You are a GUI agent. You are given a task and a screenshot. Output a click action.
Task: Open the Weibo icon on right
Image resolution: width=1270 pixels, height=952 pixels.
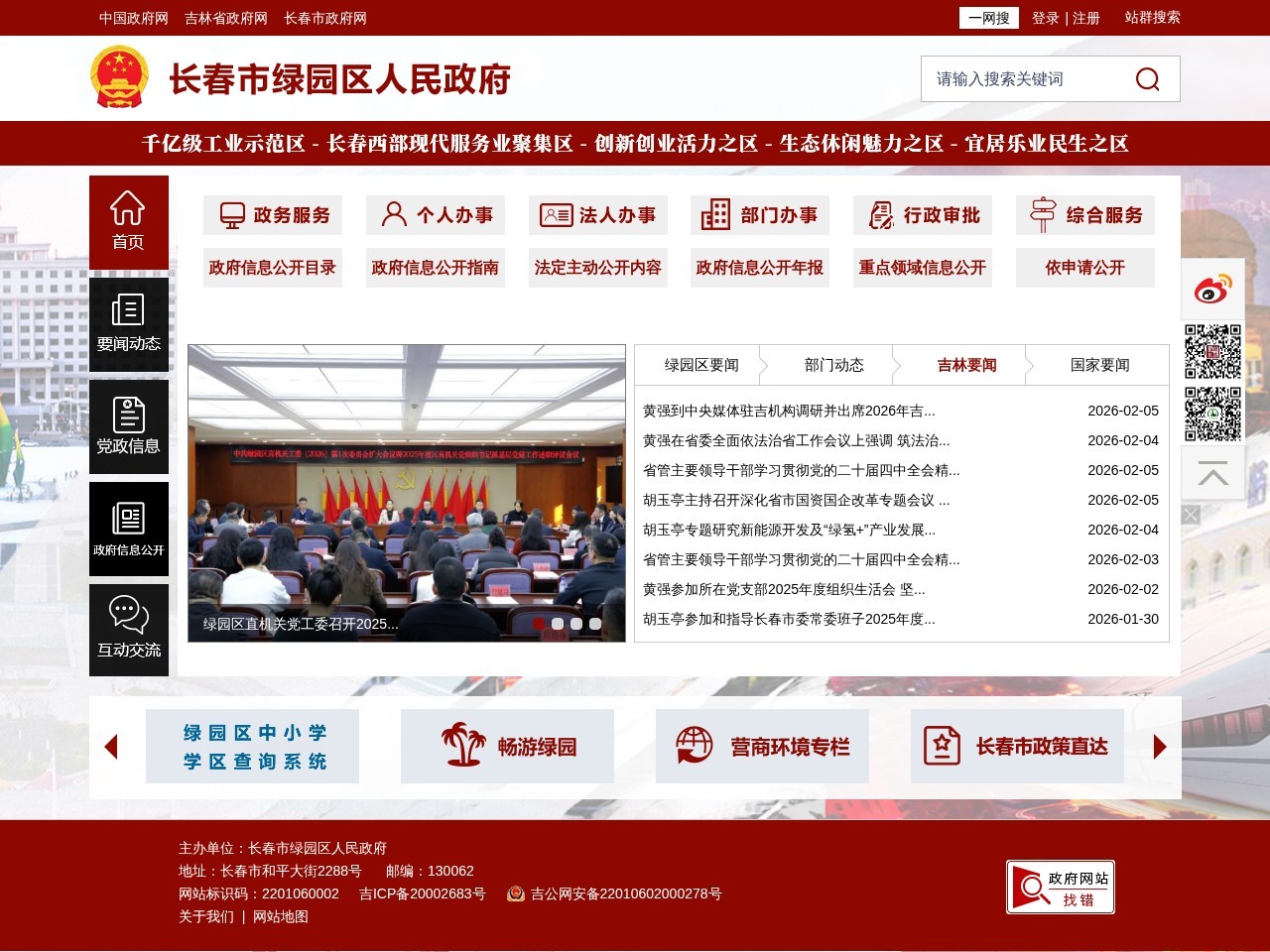tap(1212, 290)
